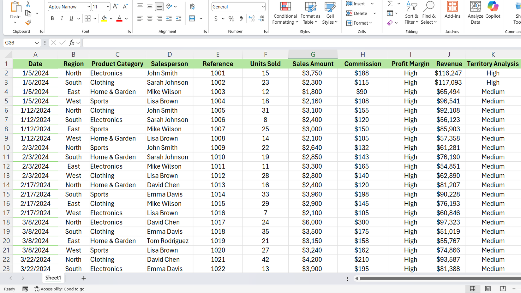Click the Sales Amount header cell
The height and width of the screenshot is (293, 521).
pyautogui.click(x=313, y=64)
